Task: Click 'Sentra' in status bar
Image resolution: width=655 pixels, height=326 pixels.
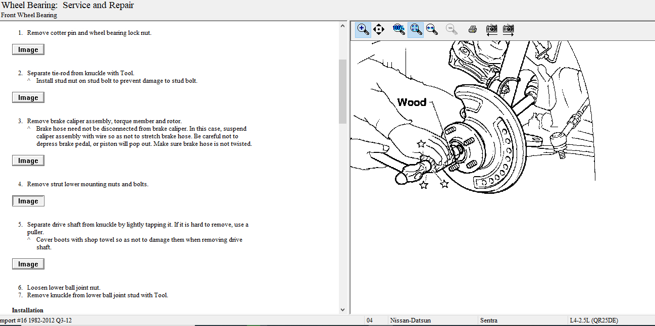Action: 488,320
